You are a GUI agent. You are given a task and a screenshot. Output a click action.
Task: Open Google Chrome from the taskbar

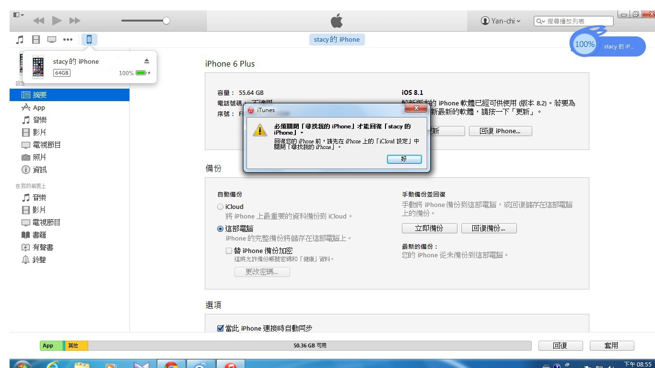pos(171,365)
